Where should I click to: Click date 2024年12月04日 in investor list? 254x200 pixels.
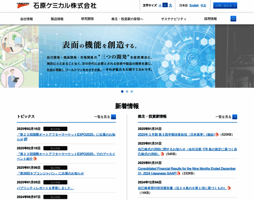[149, 182]
